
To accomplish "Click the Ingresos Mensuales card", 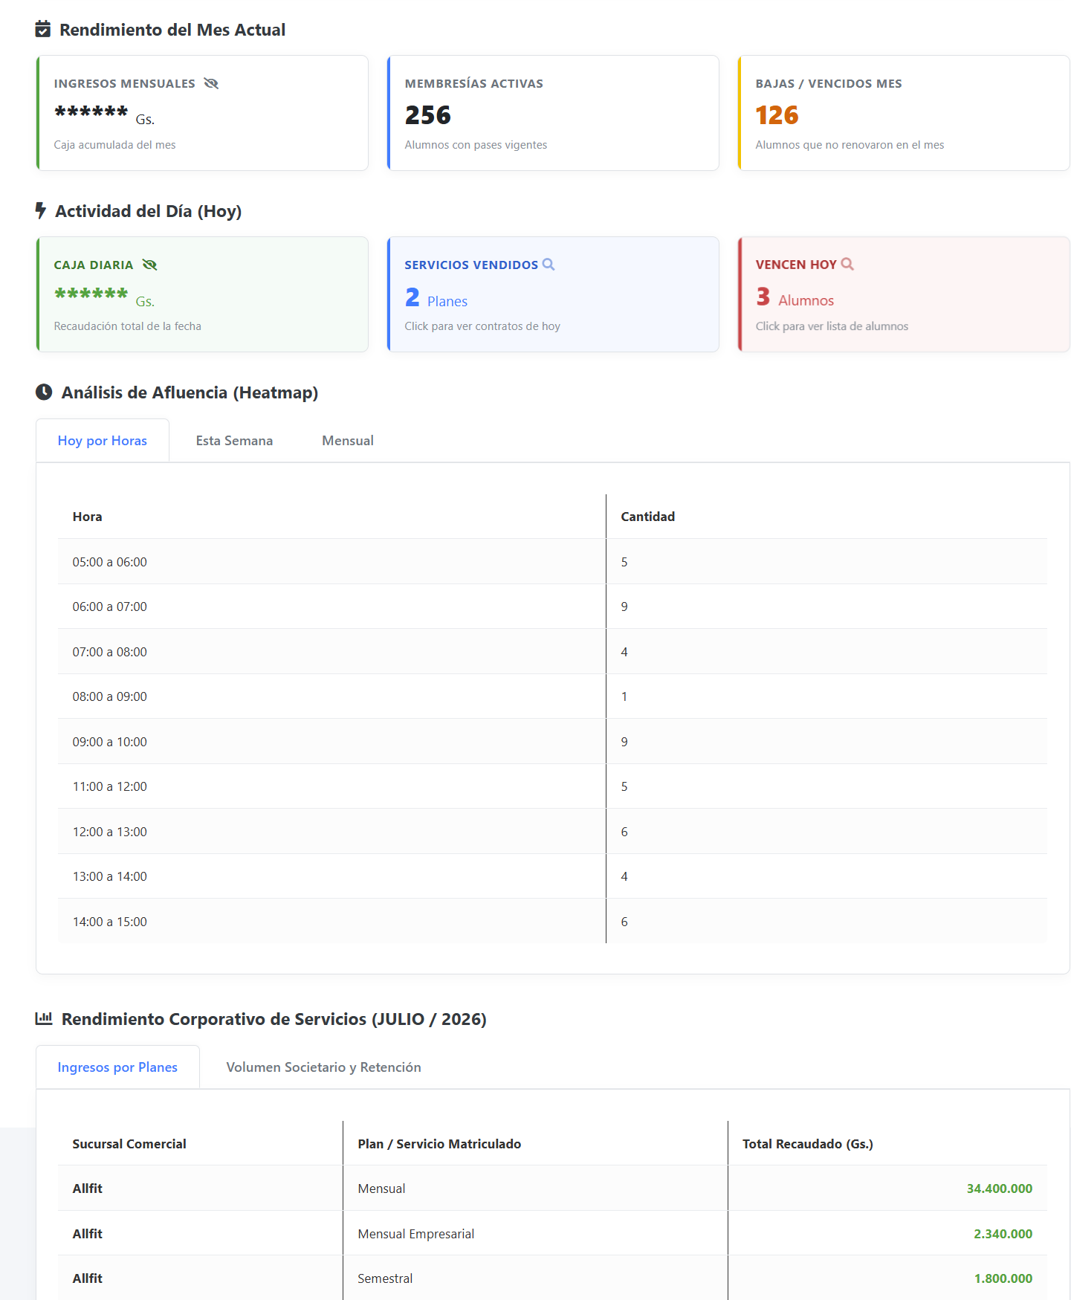I will click(x=202, y=113).
